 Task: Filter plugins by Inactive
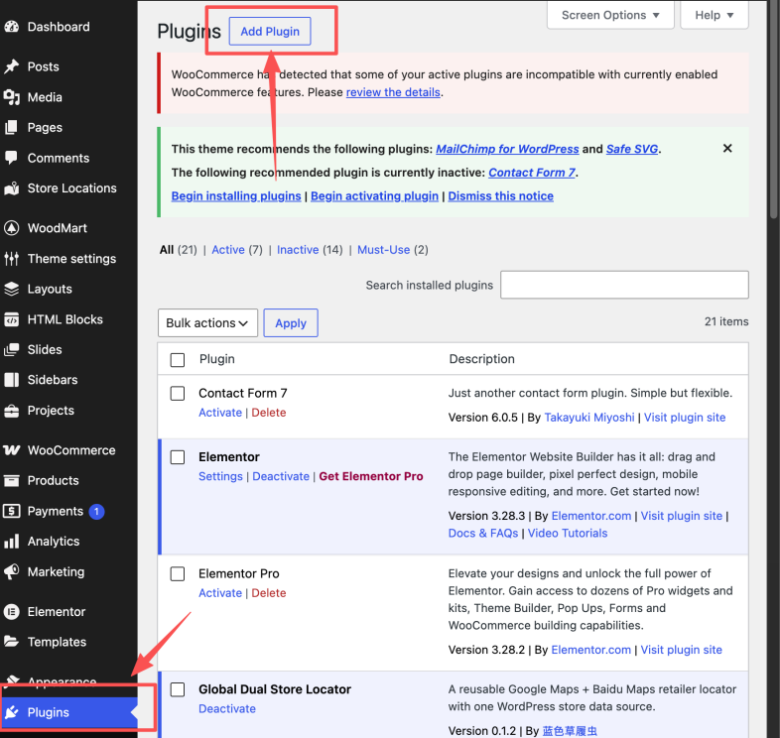pos(298,250)
